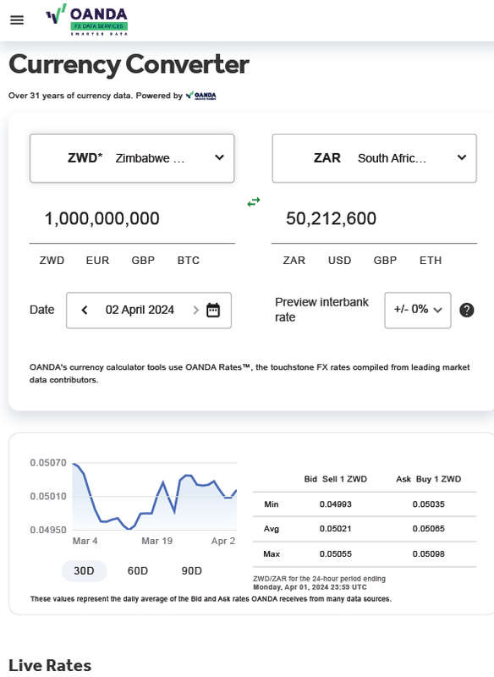Pick BTC as source currency shortcut

pos(189,261)
